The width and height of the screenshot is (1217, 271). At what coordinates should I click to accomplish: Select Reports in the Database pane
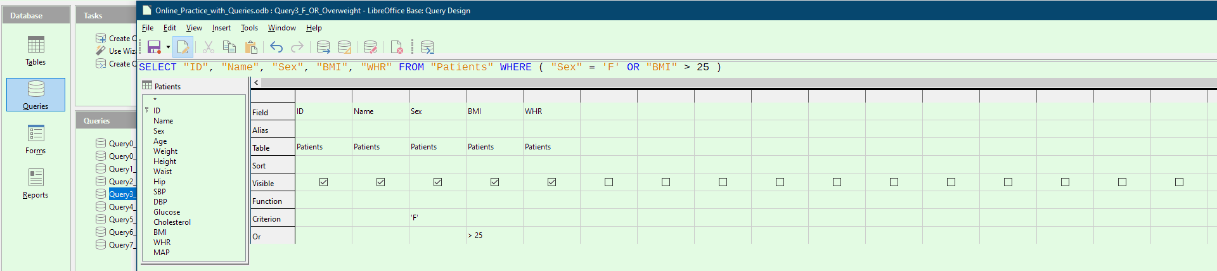click(35, 184)
